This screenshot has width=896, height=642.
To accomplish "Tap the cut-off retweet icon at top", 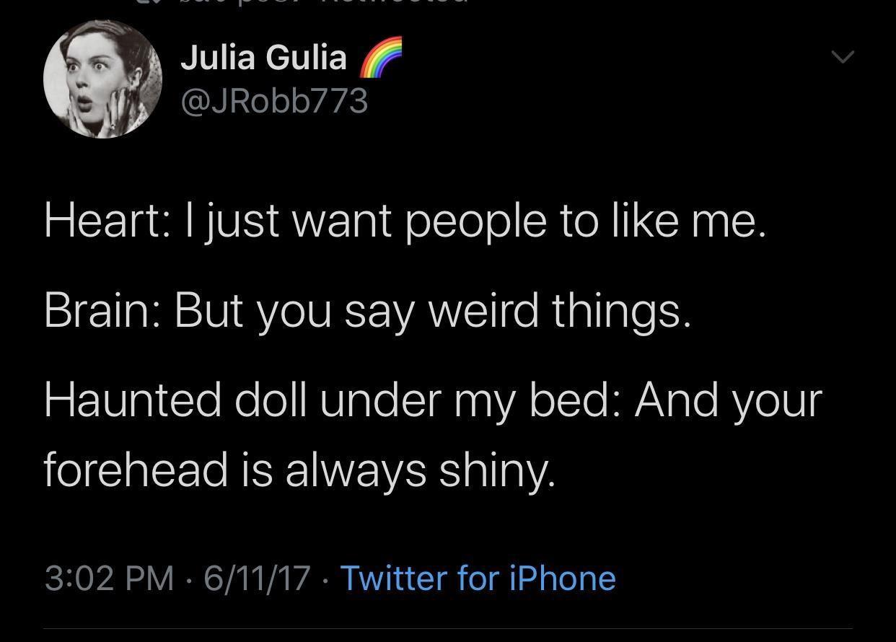I will [x=151, y=3].
